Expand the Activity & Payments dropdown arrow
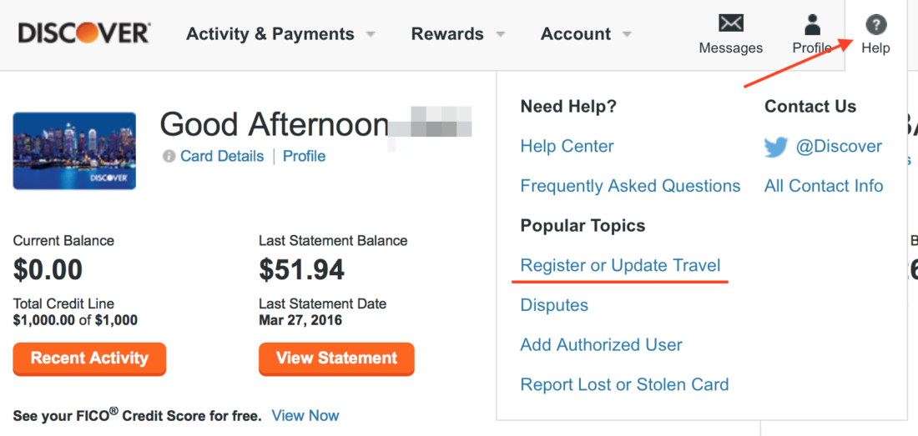This screenshot has width=918, height=436. 370,34
